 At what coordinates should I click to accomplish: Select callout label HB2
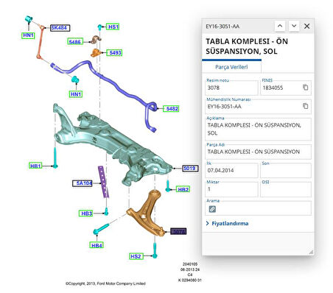click(183, 189)
